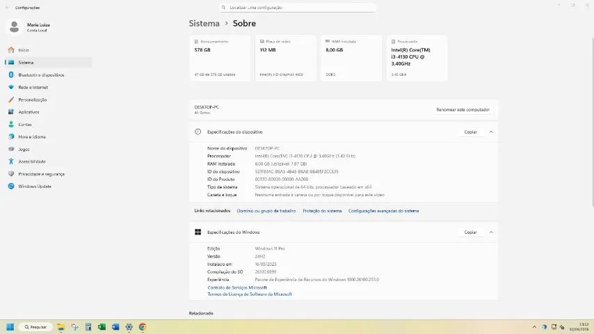Open Contrato de Serviços Microsoft link

pos(237,287)
